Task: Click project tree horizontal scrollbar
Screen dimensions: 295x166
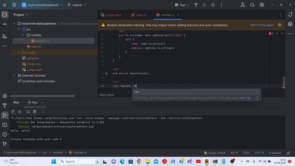Action: tap(42, 96)
